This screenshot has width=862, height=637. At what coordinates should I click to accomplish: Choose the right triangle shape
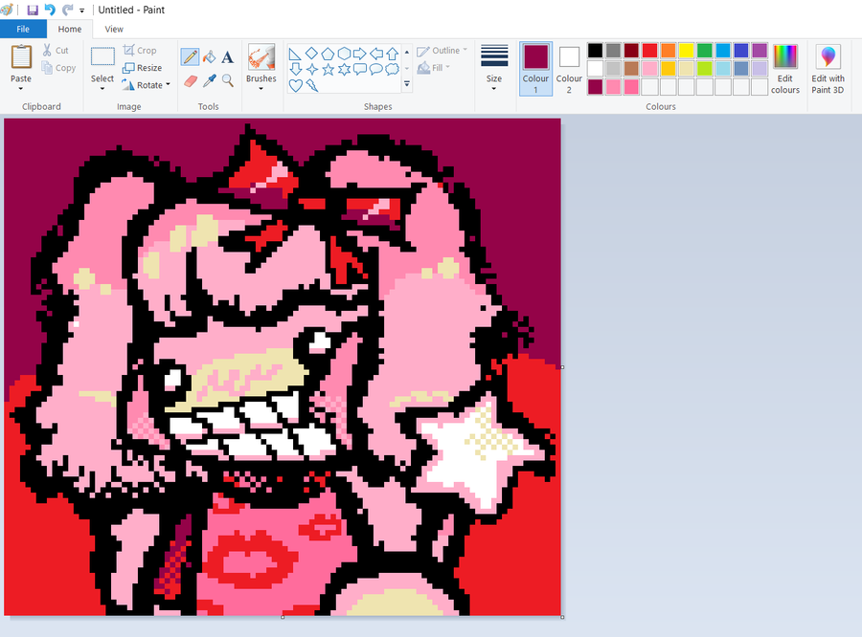pos(295,54)
